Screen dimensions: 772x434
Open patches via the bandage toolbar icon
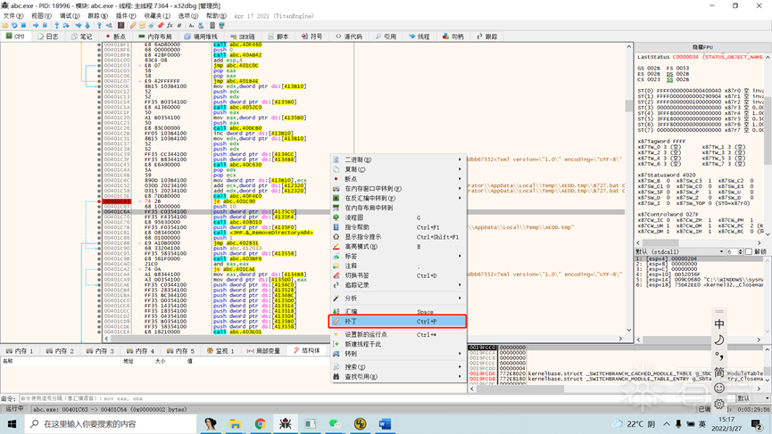click(133, 25)
